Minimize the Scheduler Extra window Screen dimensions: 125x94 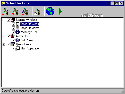point(112,3)
